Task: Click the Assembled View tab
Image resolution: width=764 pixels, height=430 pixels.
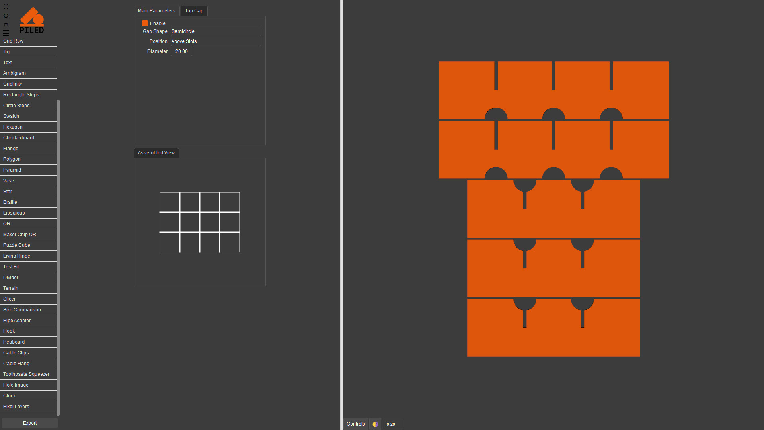Action: tap(156, 153)
